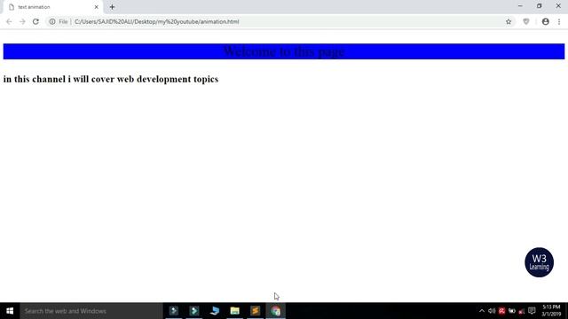This screenshot has width=568, height=319.
Task: Switch to the text animation tab
Action: [x=52, y=7]
